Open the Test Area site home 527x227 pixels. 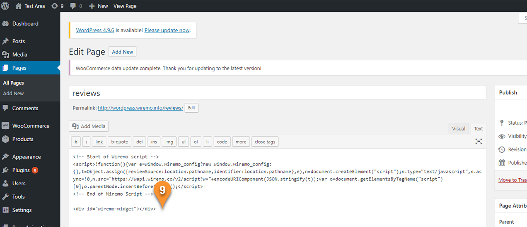click(x=30, y=6)
